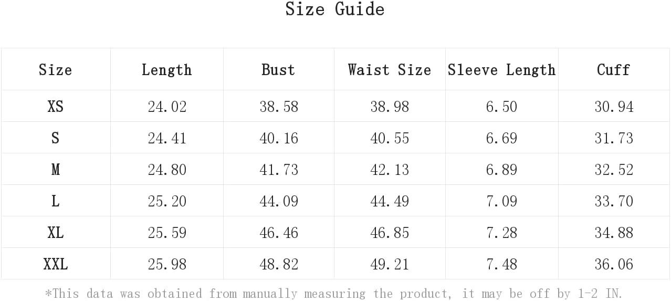Click the L waist value 44.49
The width and height of the screenshot is (671, 301).
coord(390,201)
